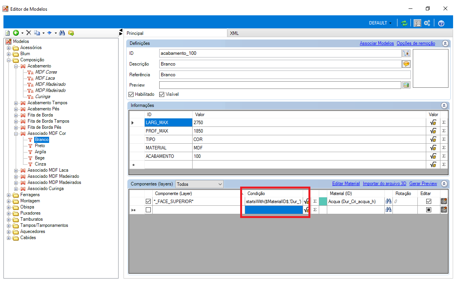Click the speech bubble icon beside Descrição

tap(406, 64)
